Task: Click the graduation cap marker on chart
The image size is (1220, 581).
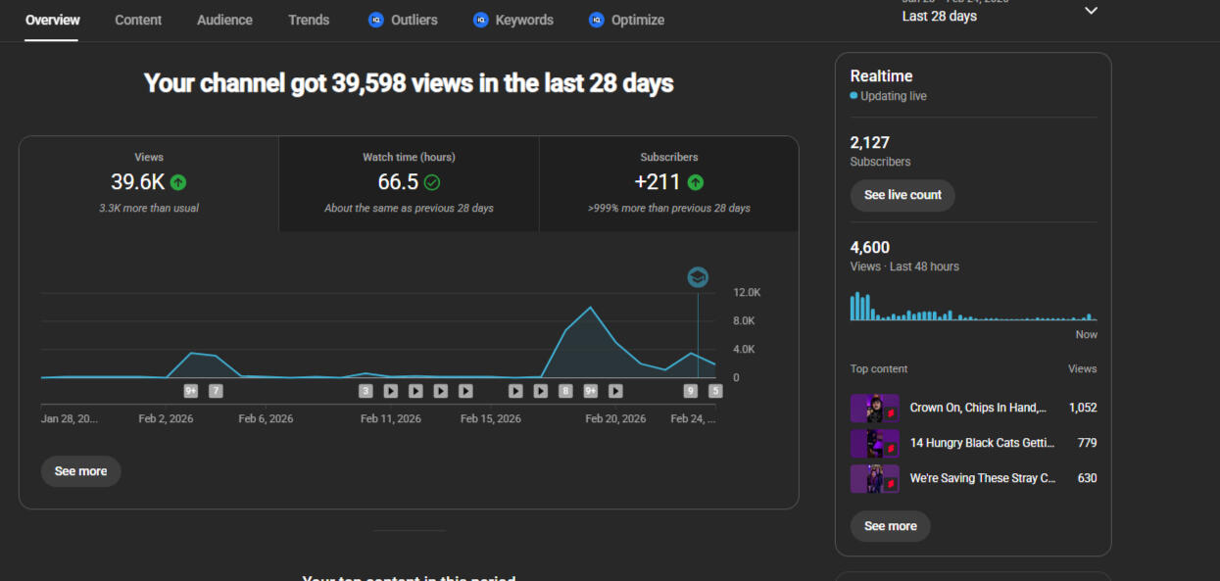Action: click(x=697, y=277)
